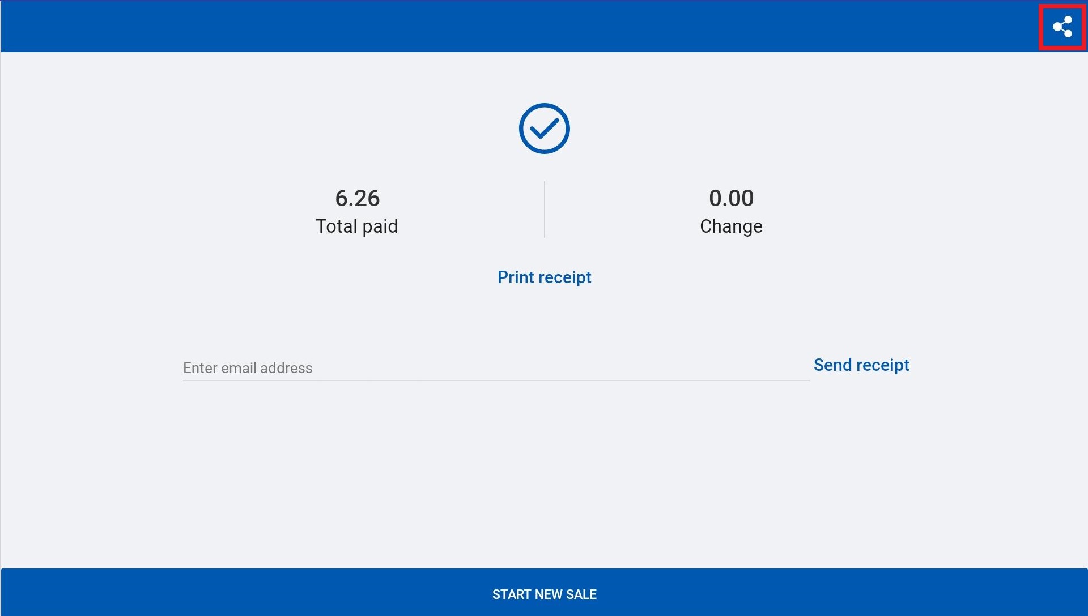Click the Print receipt link
This screenshot has width=1088, height=616.
pos(544,277)
